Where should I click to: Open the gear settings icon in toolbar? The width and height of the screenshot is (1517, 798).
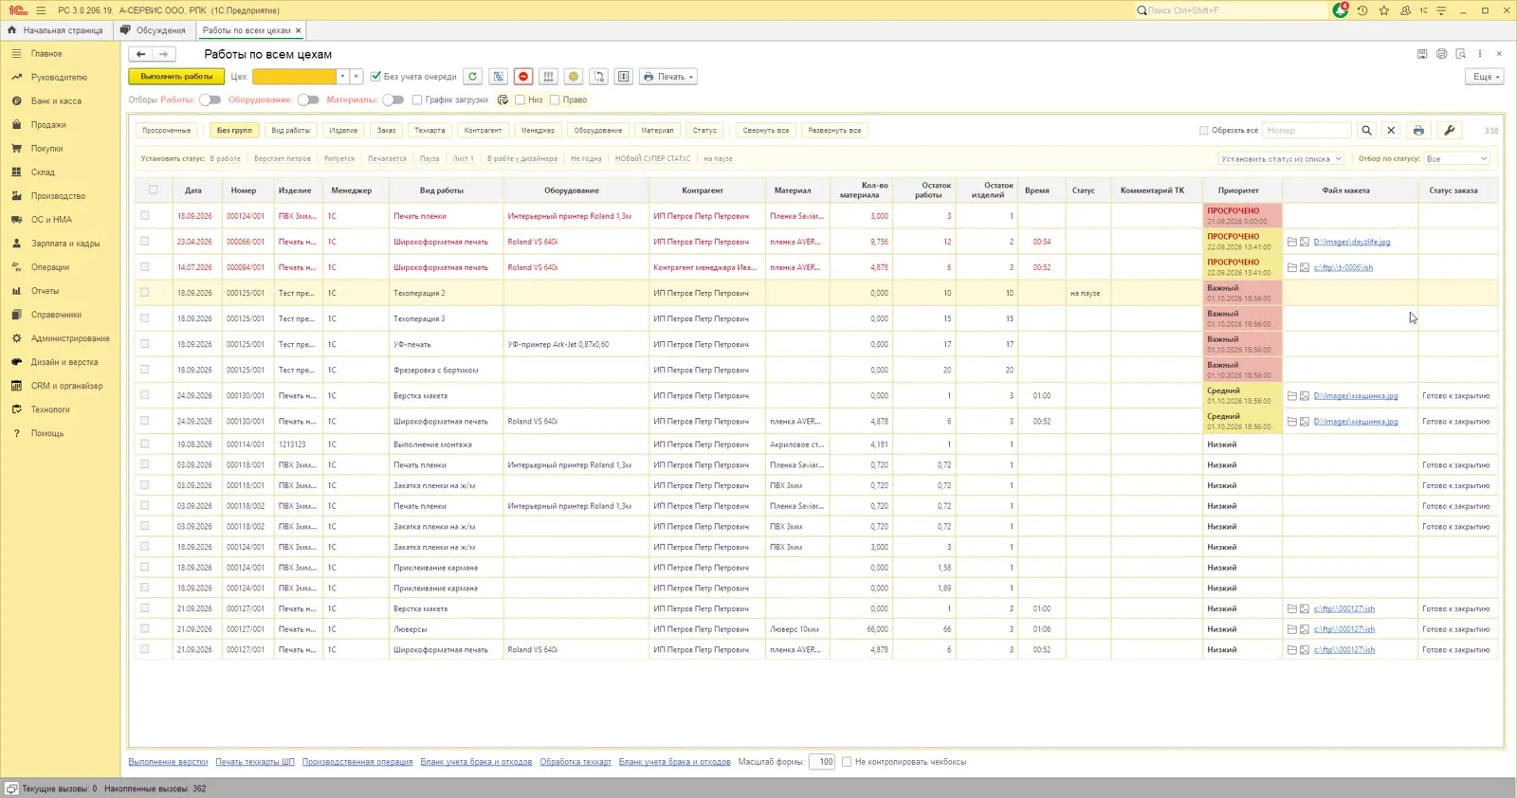pos(574,77)
